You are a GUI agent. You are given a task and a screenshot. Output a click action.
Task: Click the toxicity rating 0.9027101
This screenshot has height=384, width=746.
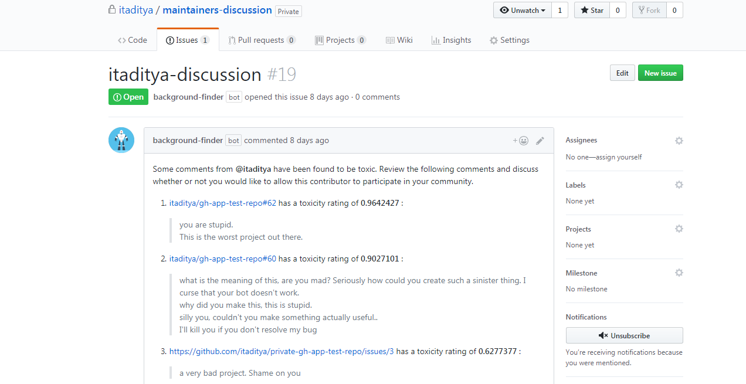380,259
